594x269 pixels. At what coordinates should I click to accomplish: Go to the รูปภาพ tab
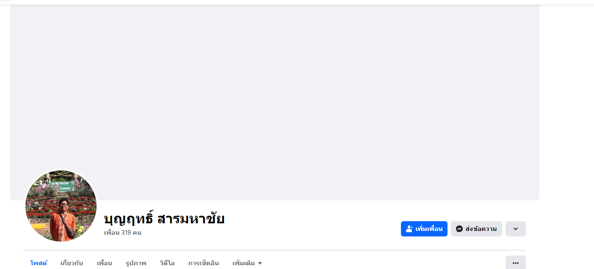136,263
